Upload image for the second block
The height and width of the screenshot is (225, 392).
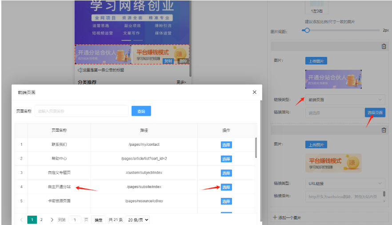pos(316,145)
